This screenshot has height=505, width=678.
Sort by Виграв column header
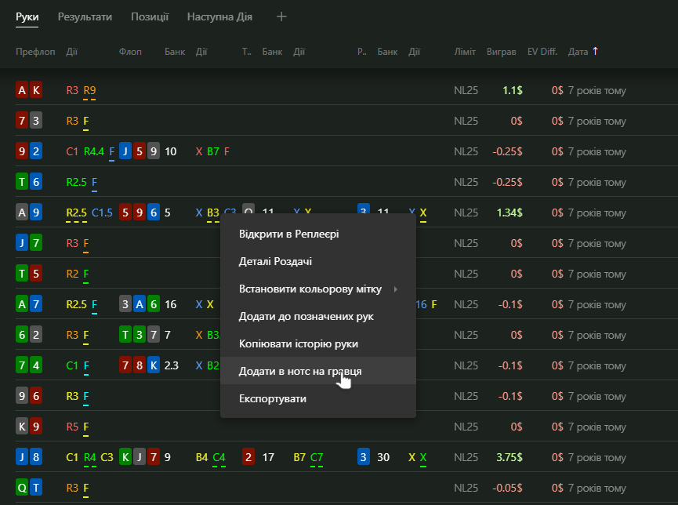tap(501, 52)
